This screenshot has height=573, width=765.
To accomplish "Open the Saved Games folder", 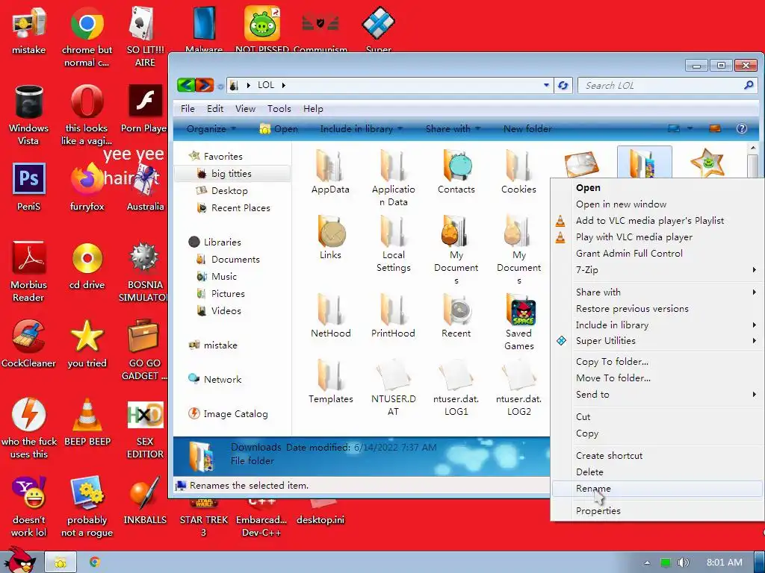I will (518, 322).
